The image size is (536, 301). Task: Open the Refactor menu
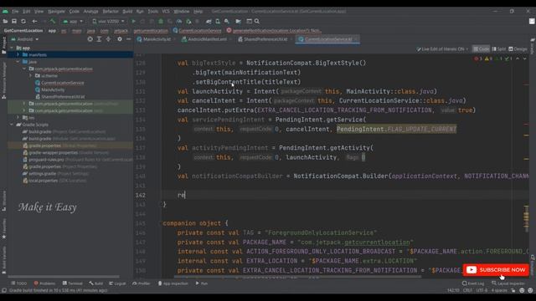pos(111,11)
